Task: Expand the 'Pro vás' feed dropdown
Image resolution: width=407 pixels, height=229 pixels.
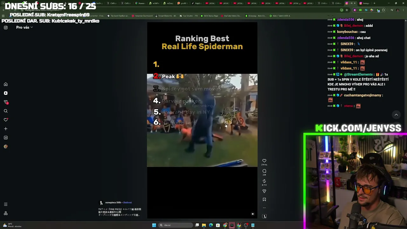Action: (x=24, y=27)
